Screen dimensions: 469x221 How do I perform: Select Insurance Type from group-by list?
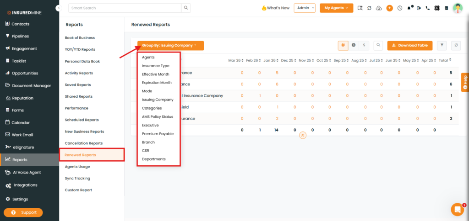[155, 66]
